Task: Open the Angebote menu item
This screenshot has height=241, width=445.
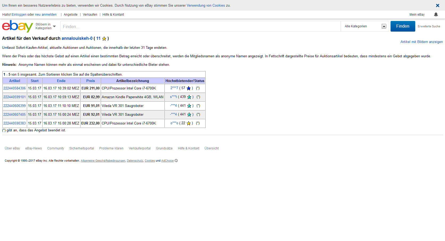Action: tap(71, 15)
